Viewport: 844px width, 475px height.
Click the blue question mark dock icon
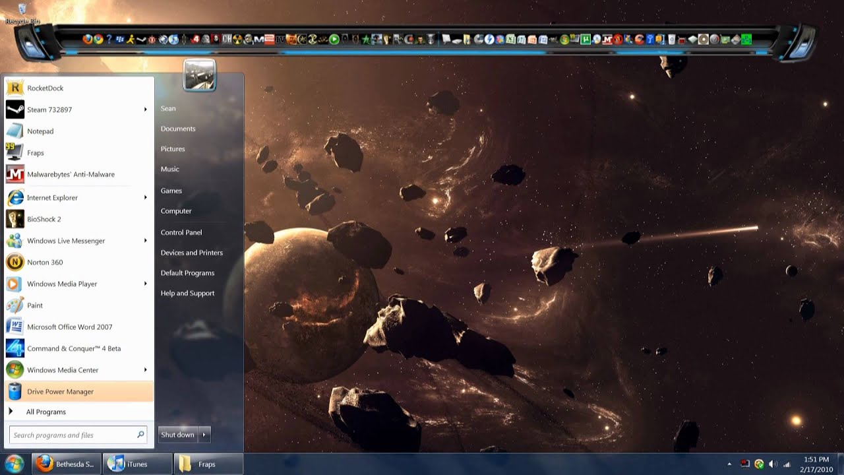pyautogui.click(x=109, y=40)
